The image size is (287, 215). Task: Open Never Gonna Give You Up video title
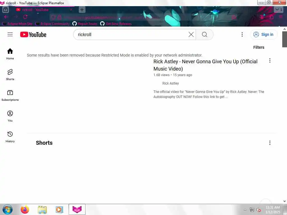coord(205,65)
